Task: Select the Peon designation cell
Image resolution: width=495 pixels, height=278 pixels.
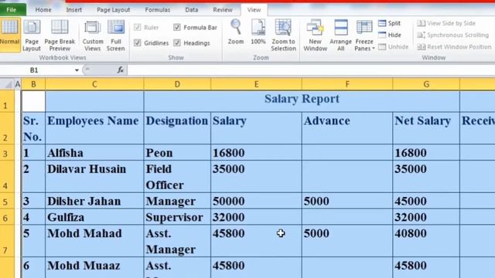Action: tap(177, 153)
